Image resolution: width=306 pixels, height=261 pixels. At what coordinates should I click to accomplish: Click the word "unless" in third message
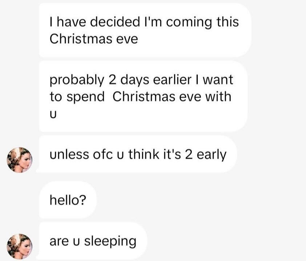coord(69,154)
